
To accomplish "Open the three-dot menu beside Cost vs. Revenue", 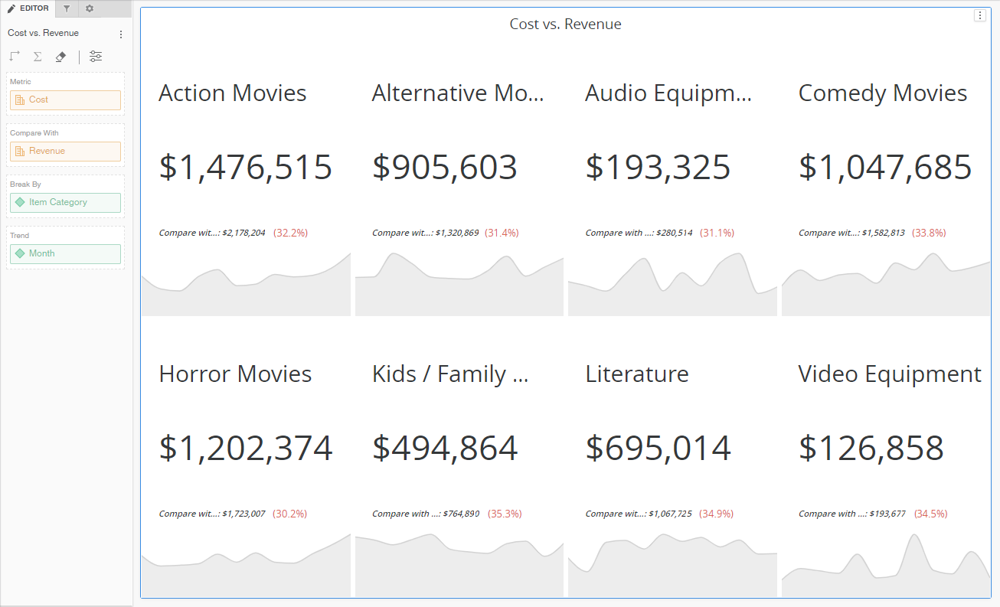I will coord(120,34).
